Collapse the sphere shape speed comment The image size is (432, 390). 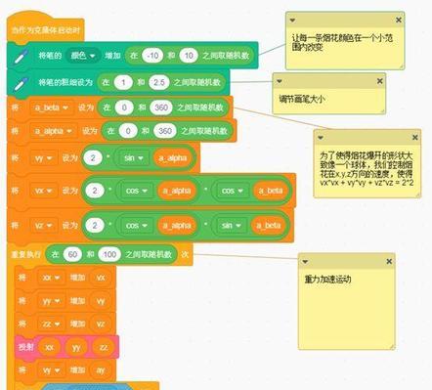pyautogui.click(x=321, y=138)
